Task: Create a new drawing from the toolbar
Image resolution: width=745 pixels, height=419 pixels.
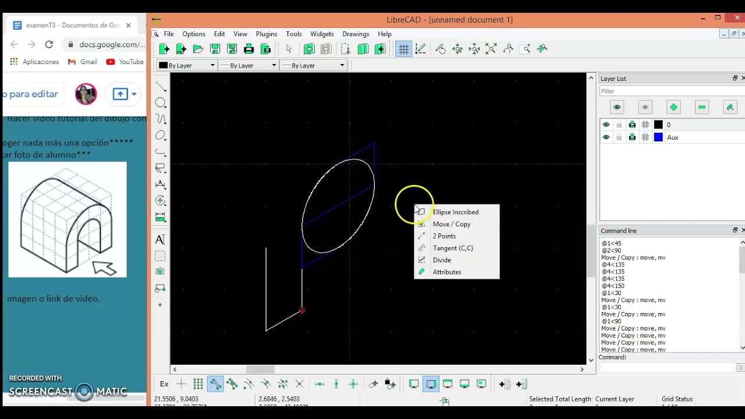Action: (164, 49)
